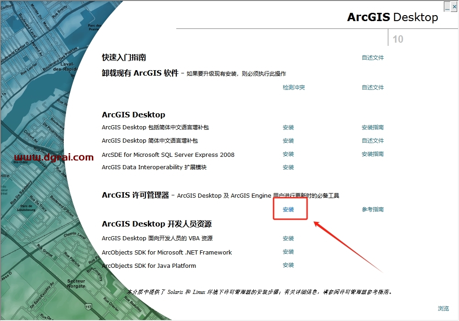Click 安装 for ArcObjects SDK for Java Platform
Image resolution: width=459 pixels, height=321 pixels.
288,265
